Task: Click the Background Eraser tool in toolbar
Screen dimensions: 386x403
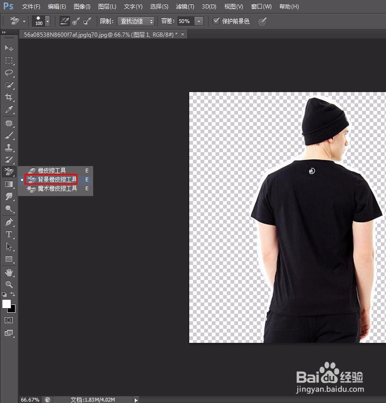Action: pos(9,172)
